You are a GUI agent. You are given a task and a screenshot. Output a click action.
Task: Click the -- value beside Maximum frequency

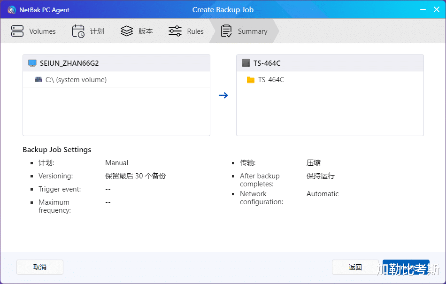click(x=108, y=202)
